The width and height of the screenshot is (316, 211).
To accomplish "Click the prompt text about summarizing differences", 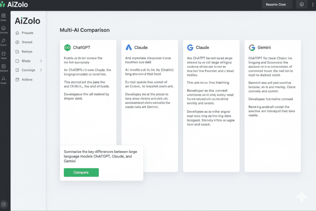I will pyautogui.click(x=100, y=156).
